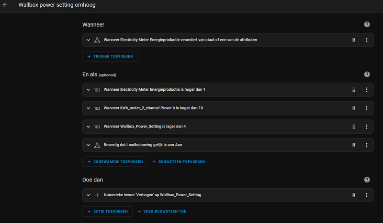The height and width of the screenshot is (223, 383).
Task: Expand the Wallbox_Power_Setting lager dan 4 condition
Action: coord(88,127)
